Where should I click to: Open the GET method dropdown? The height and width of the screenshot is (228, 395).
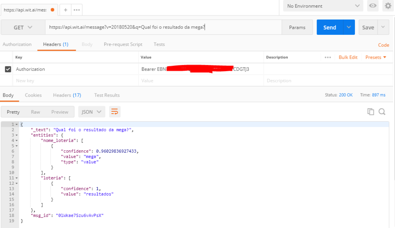pos(23,27)
